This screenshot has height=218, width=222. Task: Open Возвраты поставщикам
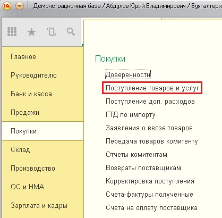point(143,168)
